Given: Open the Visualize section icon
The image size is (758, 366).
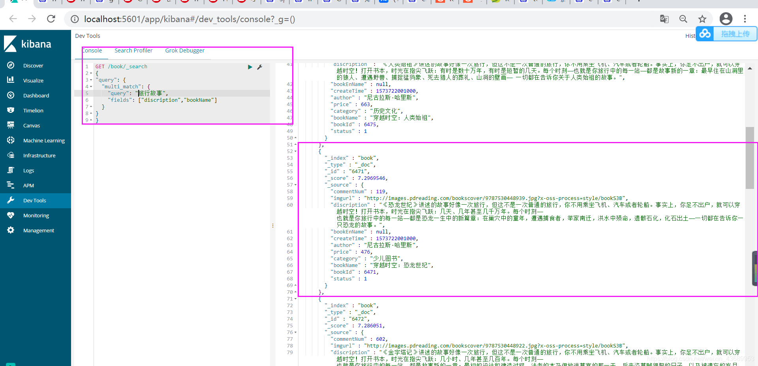Looking at the screenshot, I should (x=11, y=80).
